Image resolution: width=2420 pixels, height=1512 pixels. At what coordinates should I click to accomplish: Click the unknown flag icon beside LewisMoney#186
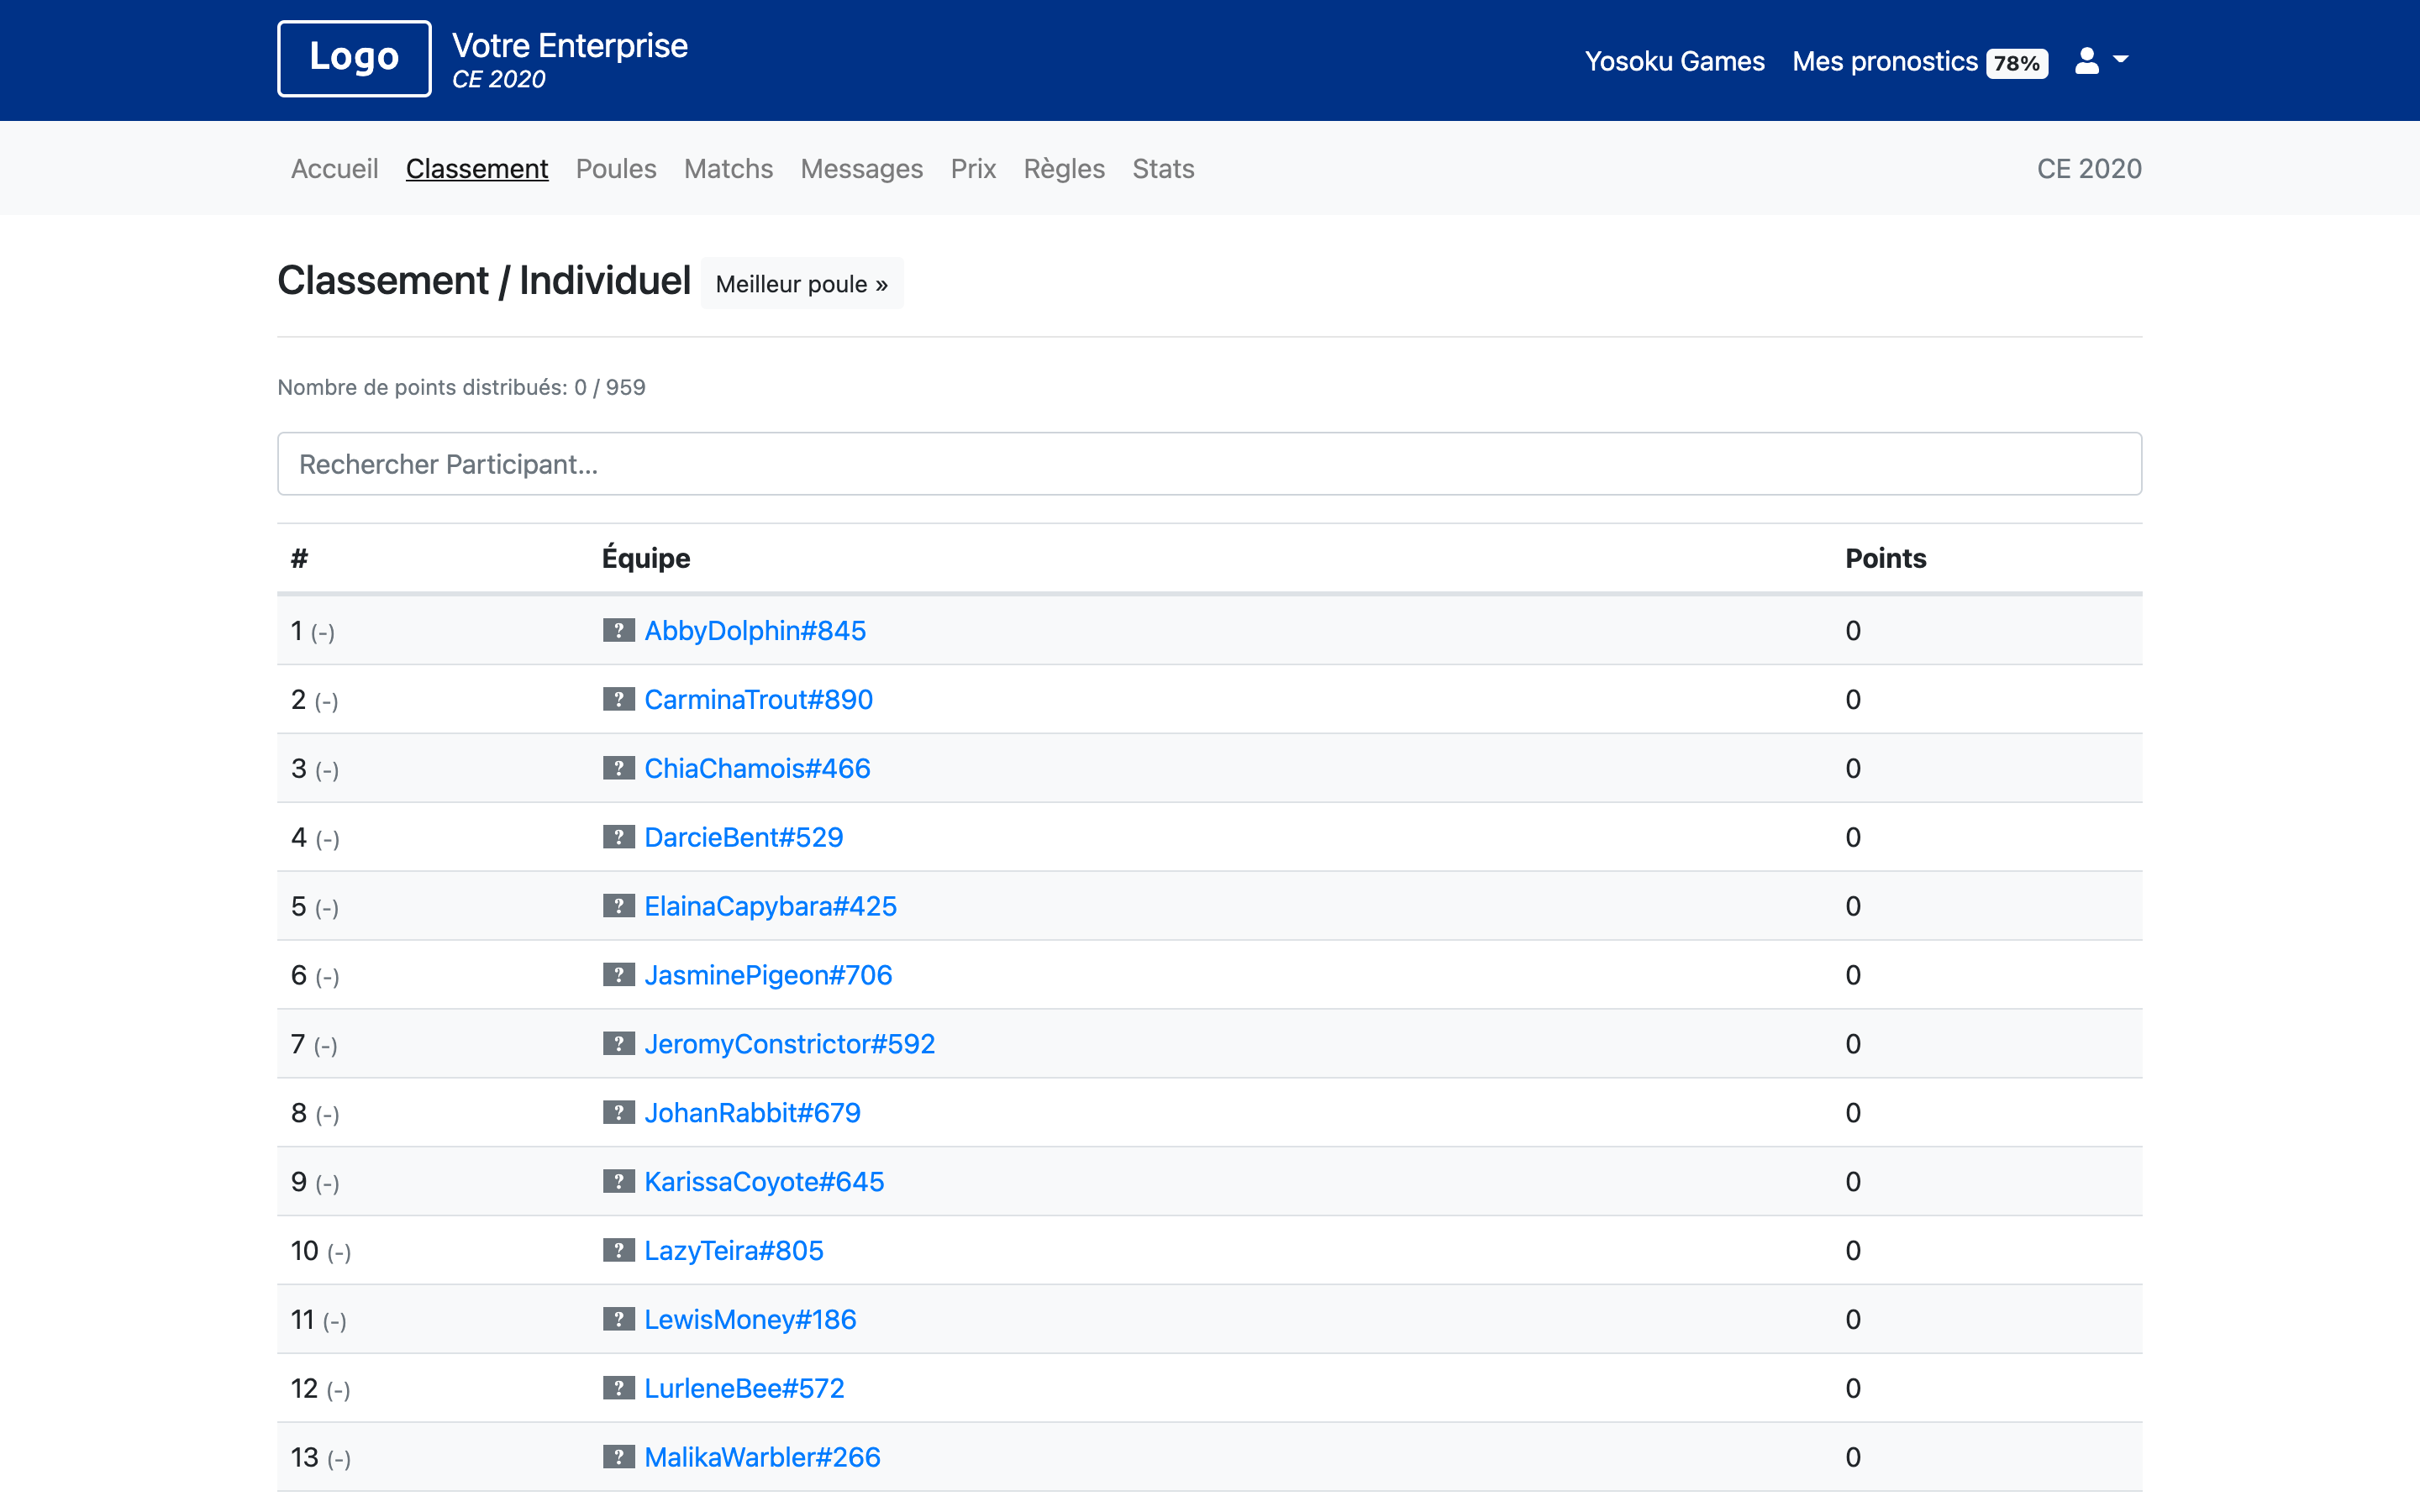click(618, 1320)
